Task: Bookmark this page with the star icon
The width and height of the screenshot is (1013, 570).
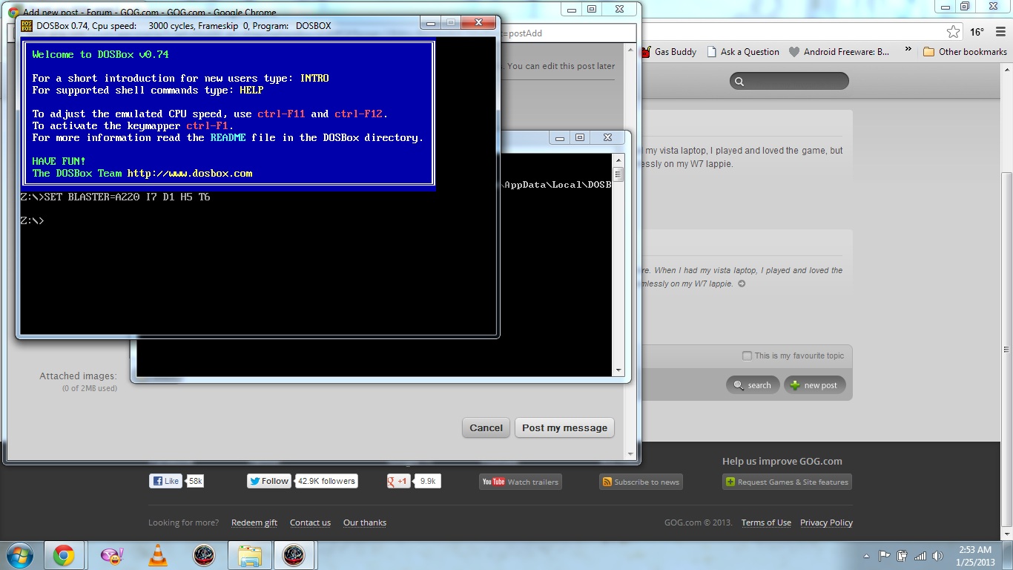Action: pos(954,32)
